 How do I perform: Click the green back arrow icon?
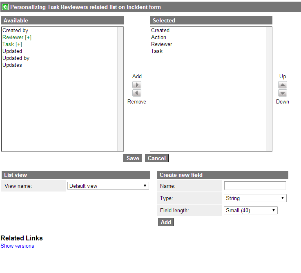(5, 7)
